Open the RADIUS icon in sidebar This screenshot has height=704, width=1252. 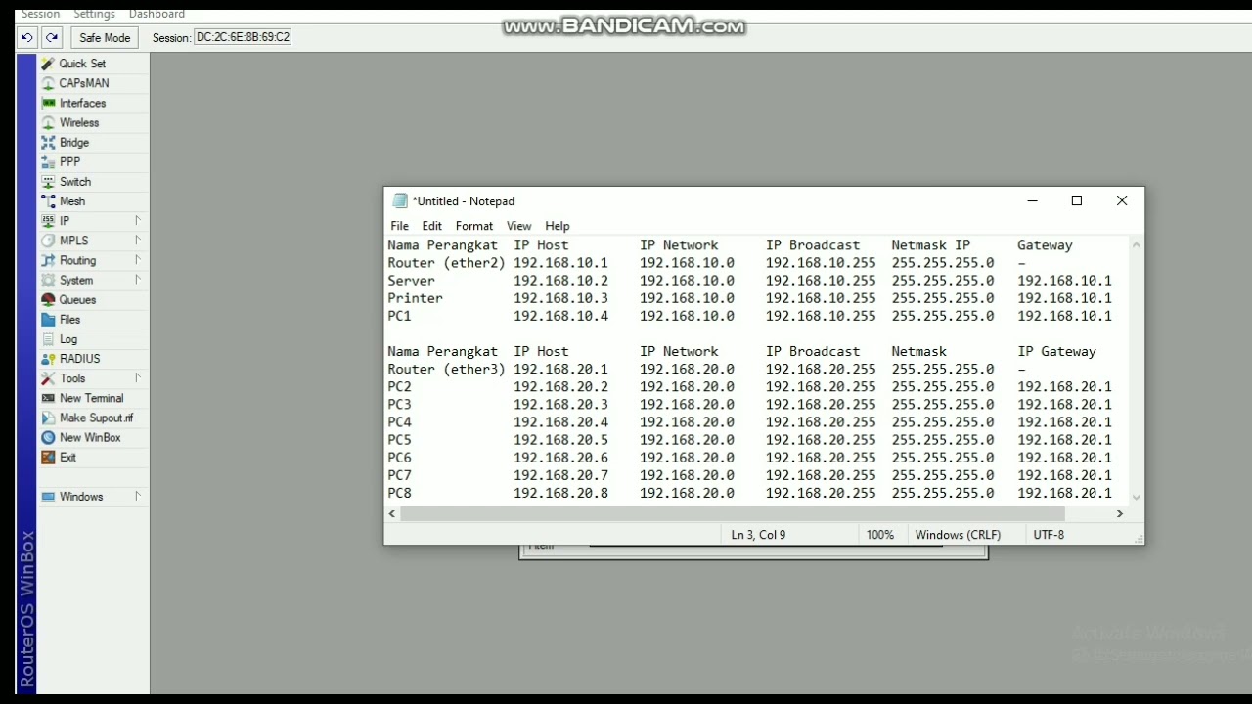click(x=48, y=358)
